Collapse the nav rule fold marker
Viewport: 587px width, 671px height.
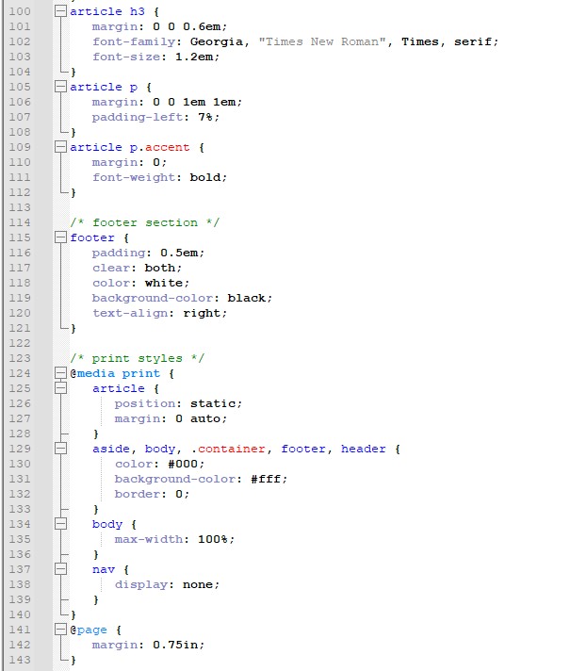coord(60,569)
